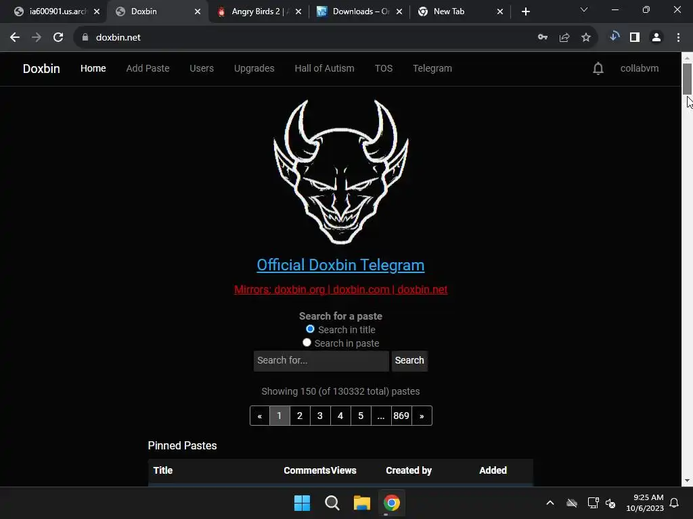Click the Title column header

162,470
